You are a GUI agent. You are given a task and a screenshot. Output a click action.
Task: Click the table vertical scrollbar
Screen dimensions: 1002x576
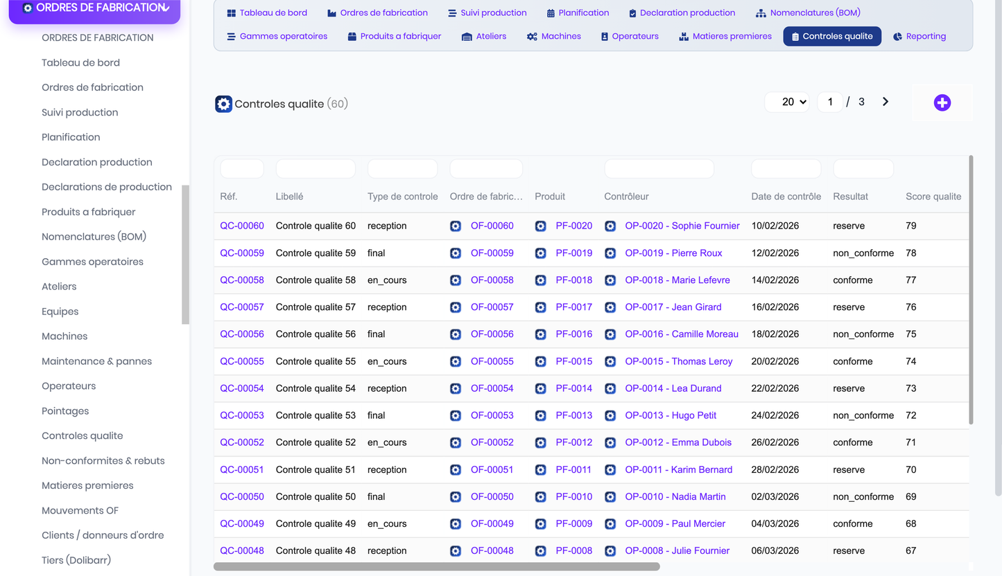point(971,290)
